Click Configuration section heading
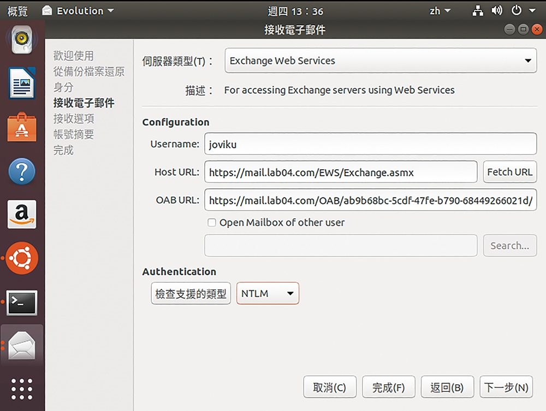The width and height of the screenshot is (546, 411). coord(176,122)
